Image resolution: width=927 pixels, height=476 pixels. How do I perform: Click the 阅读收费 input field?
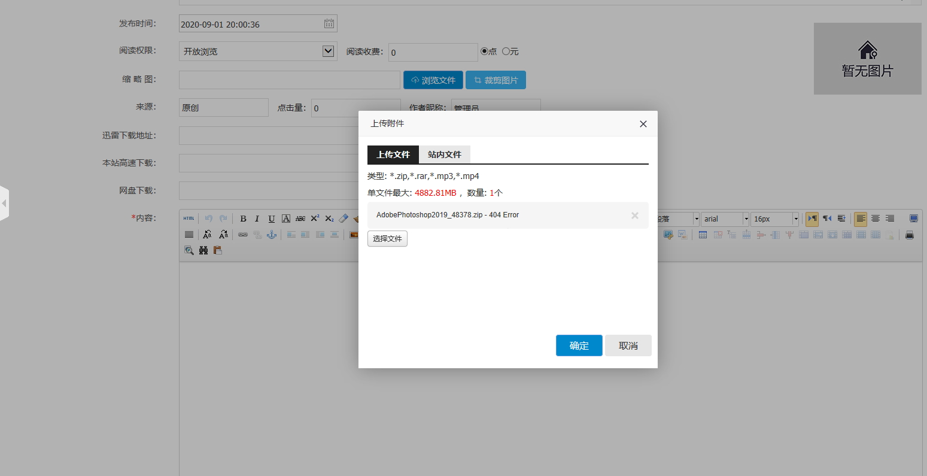coord(433,52)
